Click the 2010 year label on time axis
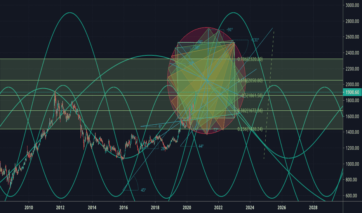The width and height of the screenshot is (362, 213). tap(29, 208)
